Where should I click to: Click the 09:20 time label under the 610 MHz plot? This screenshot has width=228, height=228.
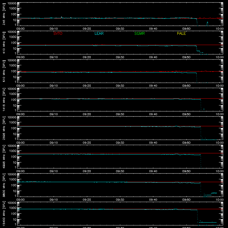tap(87, 86)
